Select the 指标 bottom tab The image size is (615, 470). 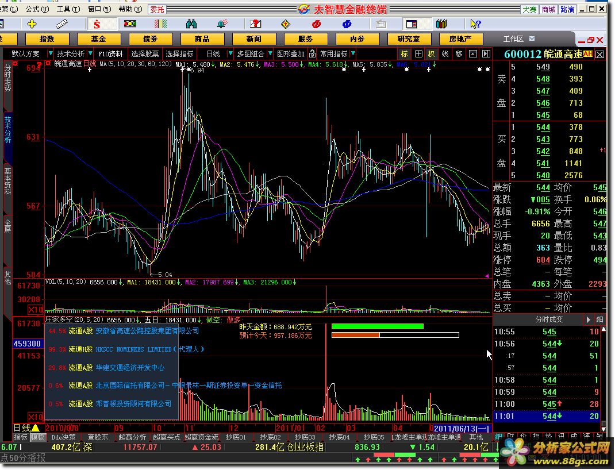(20, 437)
